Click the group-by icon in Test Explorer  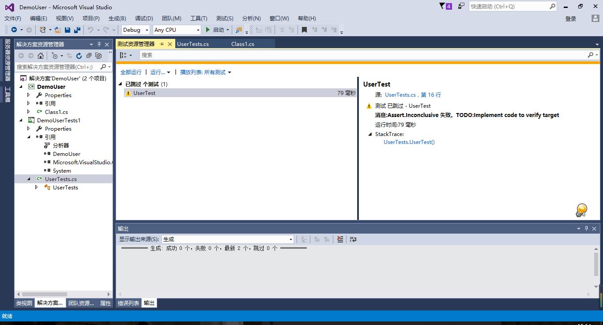124,55
